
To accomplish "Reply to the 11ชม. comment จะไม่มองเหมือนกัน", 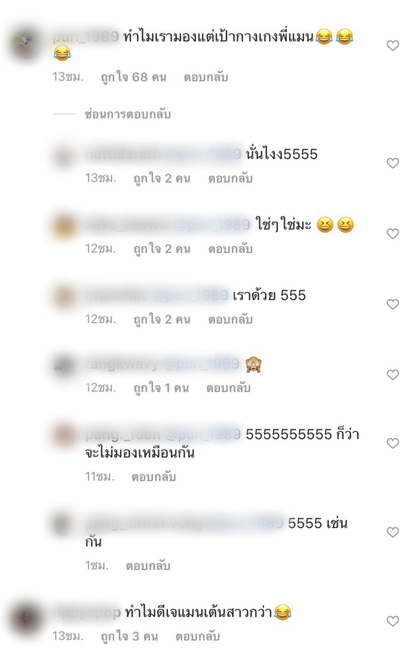I will click(154, 477).
